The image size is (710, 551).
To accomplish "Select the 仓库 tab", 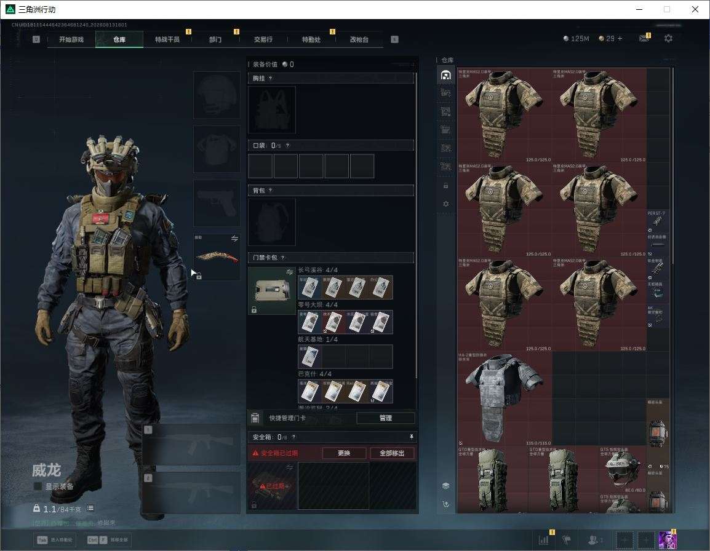I will (119, 39).
